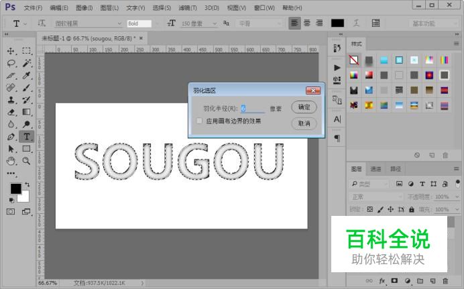Viewport: 464px width, 289px height.
Task: Click the text color swatch
Action: pyautogui.click(x=337, y=23)
